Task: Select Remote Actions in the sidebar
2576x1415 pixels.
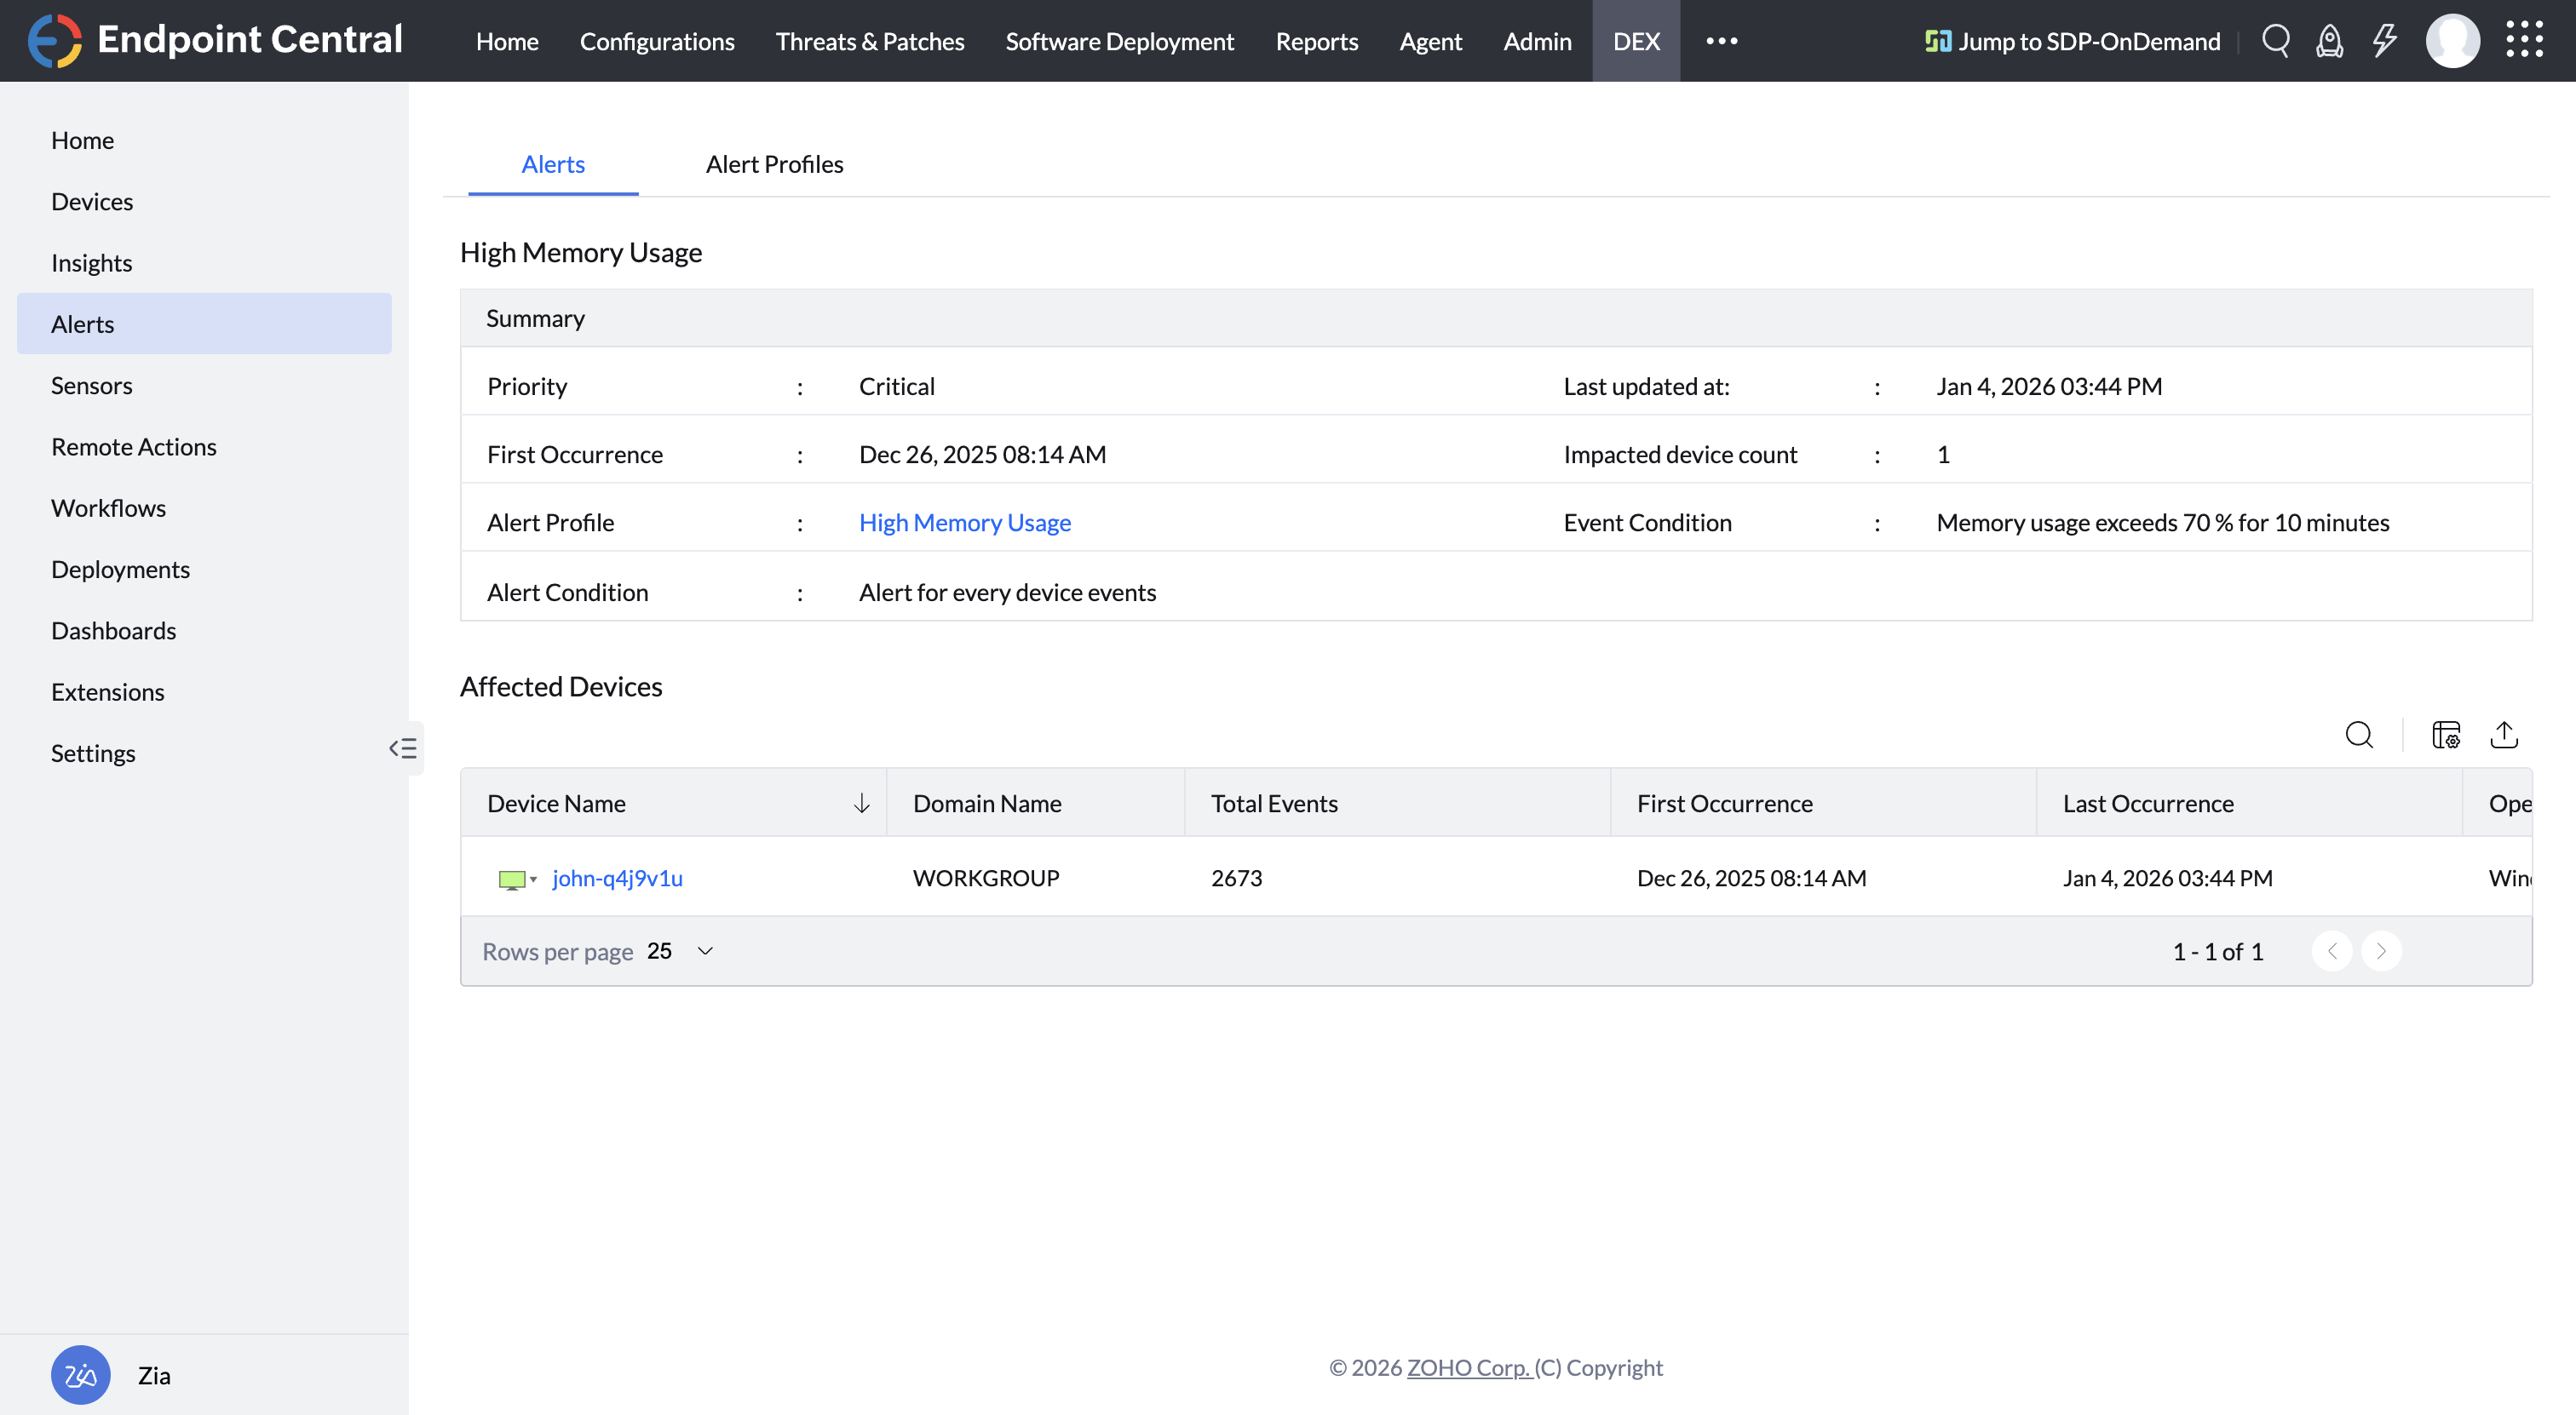Action: (133, 447)
